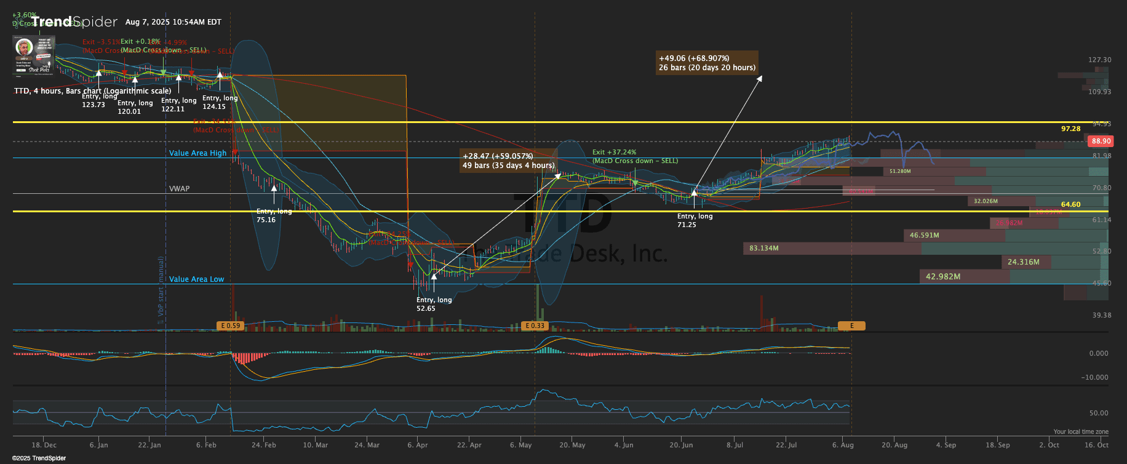The width and height of the screenshot is (1127, 464).
Task: Click the Entry, long 123.73 label
Action: coord(99,100)
